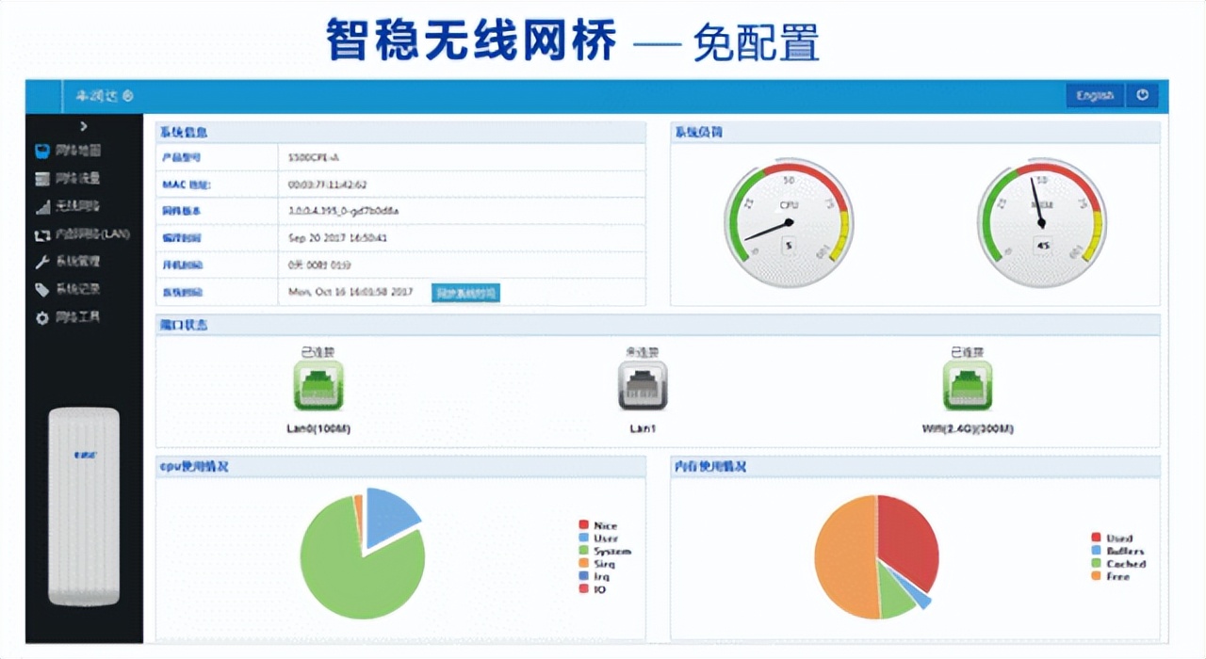Select the connected Lan0(100M) port icon
This screenshot has width=1206, height=659.
coord(318,384)
